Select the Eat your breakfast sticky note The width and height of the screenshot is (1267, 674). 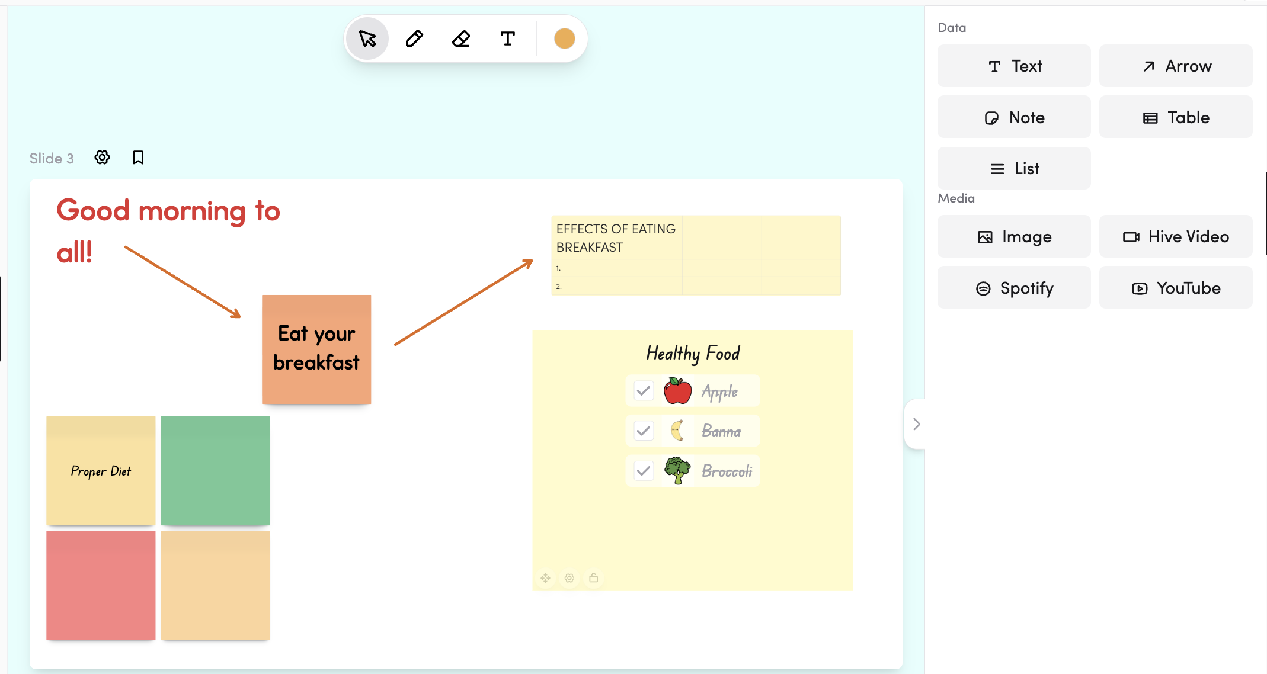[316, 349]
